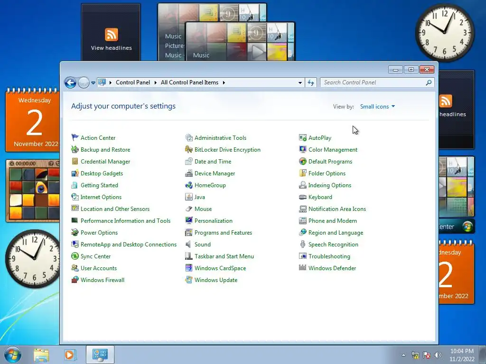486x364 pixels.
Task: Open Desktop Gadgets via its icon
Action: 75,173
